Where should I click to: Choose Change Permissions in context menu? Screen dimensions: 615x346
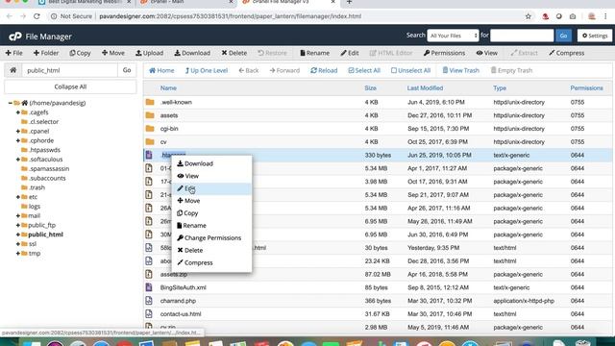coord(211,237)
